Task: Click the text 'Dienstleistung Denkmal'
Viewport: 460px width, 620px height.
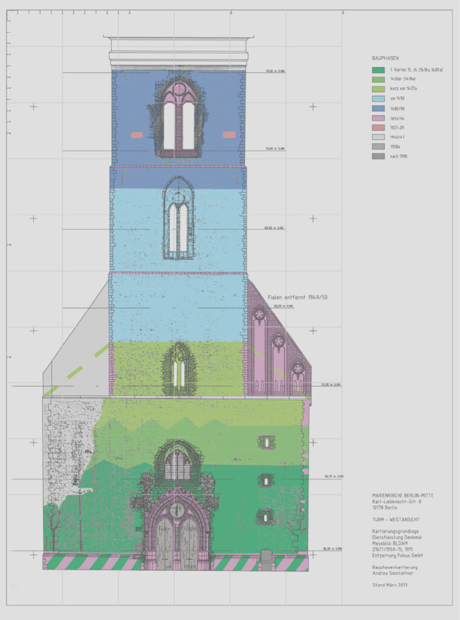Action: coord(397,538)
